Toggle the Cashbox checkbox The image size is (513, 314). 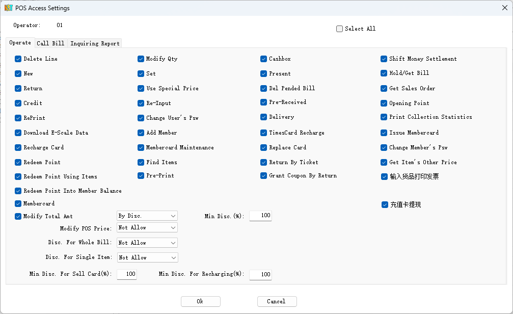coord(264,59)
